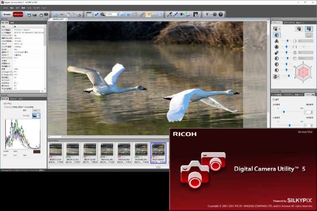Viewport: 317px width, 211px height.
Task: Select the IMGP0164.JPG thumbnail
Action: (141, 153)
